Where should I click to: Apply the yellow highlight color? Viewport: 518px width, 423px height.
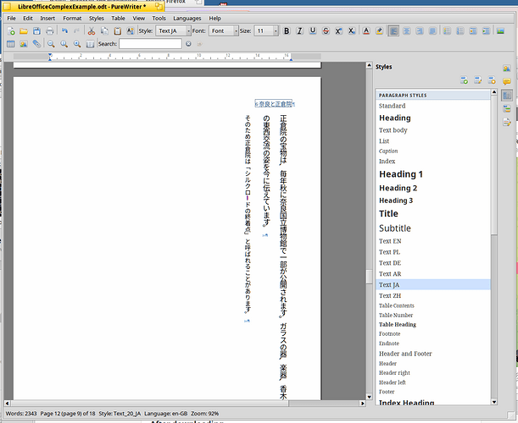(379, 31)
